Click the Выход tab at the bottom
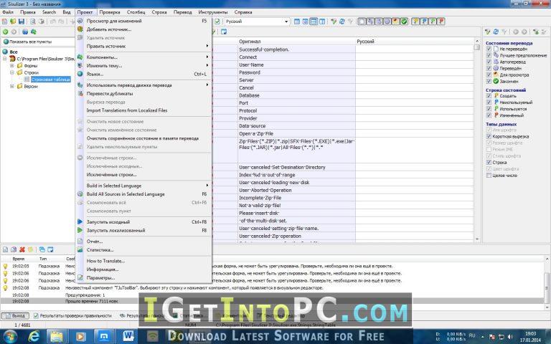551x344 pixels. (x=15, y=315)
